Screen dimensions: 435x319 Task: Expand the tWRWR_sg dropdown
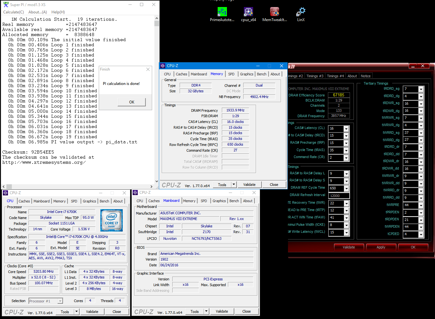[421, 118]
